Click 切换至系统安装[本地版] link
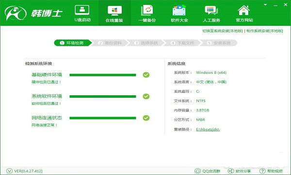The height and width of the screenshot is (175, 291). (223, 31)
